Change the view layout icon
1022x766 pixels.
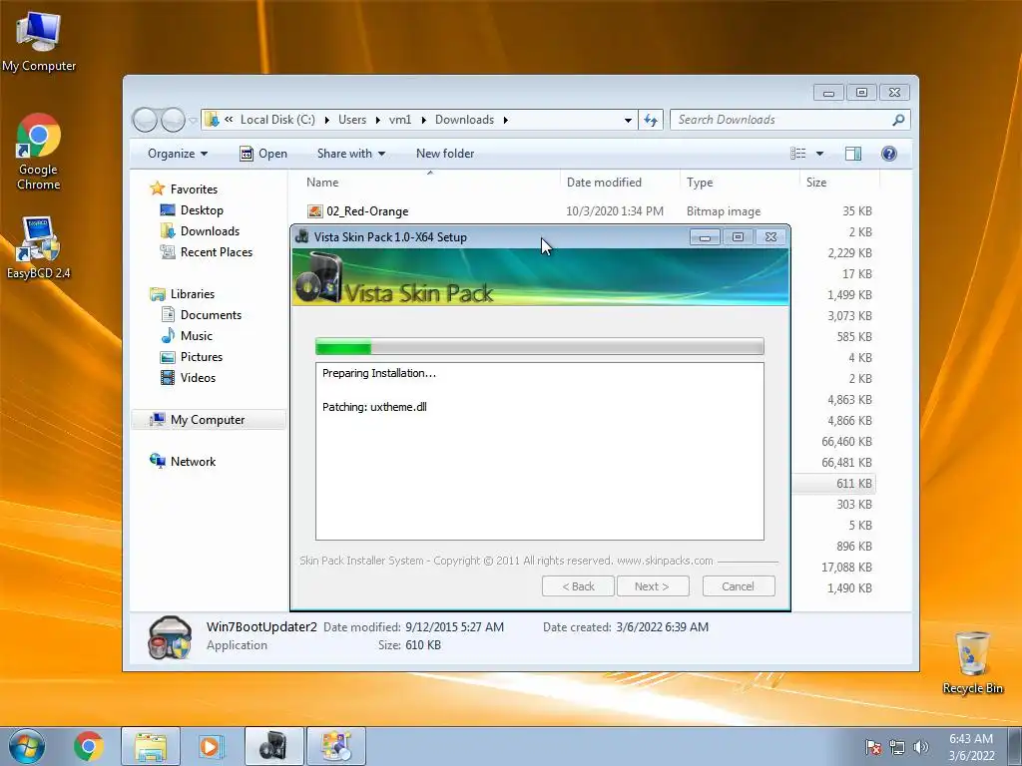(798, 154)
